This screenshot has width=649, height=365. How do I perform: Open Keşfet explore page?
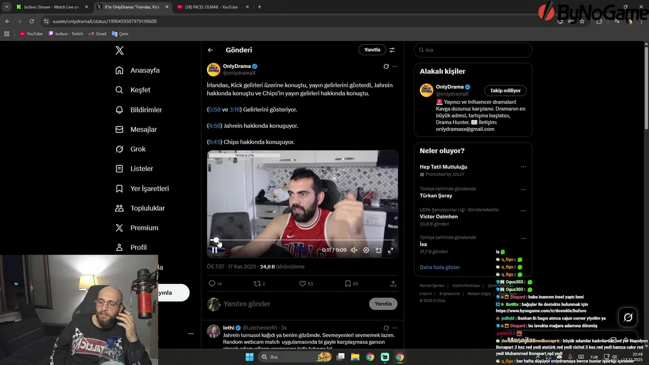coord(133,90)
